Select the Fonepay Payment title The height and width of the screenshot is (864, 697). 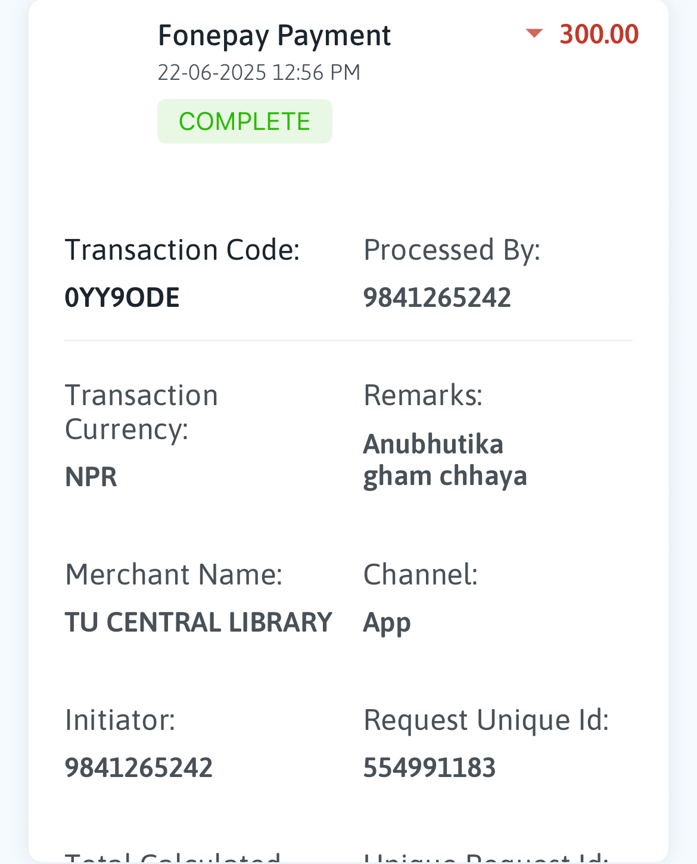[274, 36]
